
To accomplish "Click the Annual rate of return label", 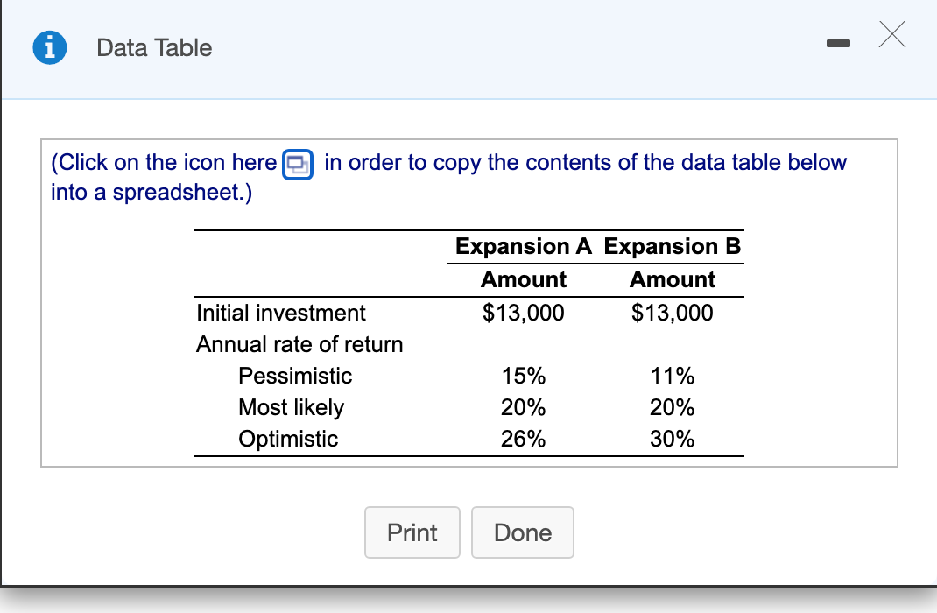I will coord(299,344).
